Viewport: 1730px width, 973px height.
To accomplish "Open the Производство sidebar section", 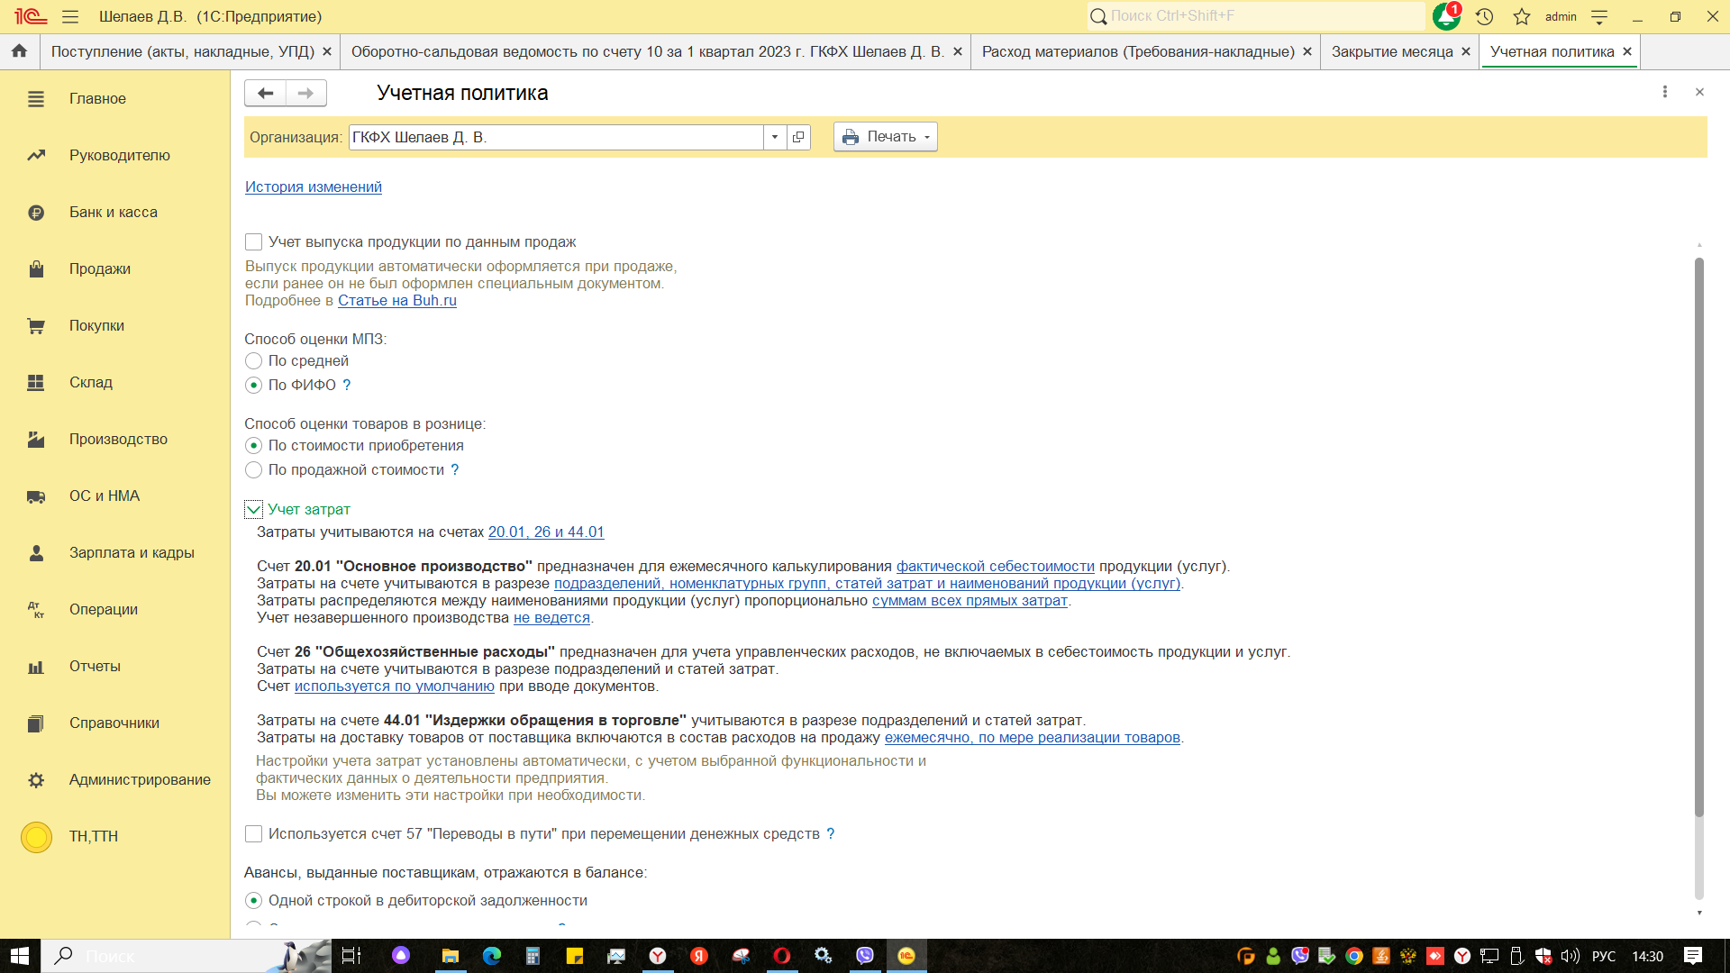I will 118,440.
